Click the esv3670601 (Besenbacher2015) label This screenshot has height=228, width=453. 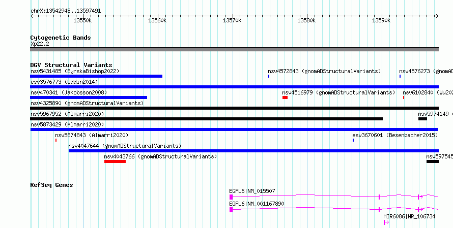point(395,135)
